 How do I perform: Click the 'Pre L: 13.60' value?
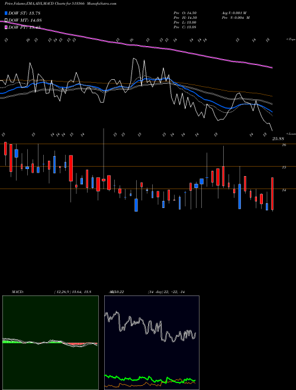coord(185,22)
